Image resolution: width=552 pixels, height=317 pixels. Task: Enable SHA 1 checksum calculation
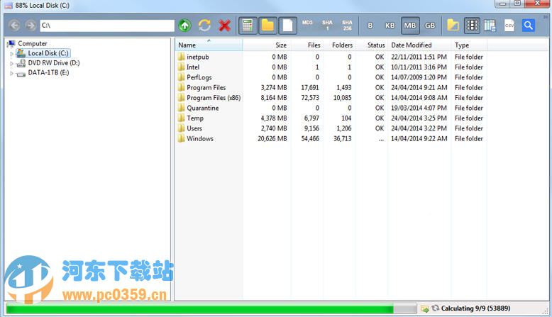coord(327,26)
